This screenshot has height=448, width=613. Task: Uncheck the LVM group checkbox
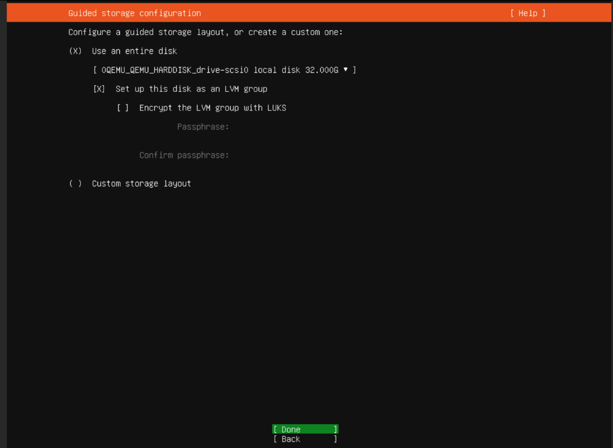(99, 89)
